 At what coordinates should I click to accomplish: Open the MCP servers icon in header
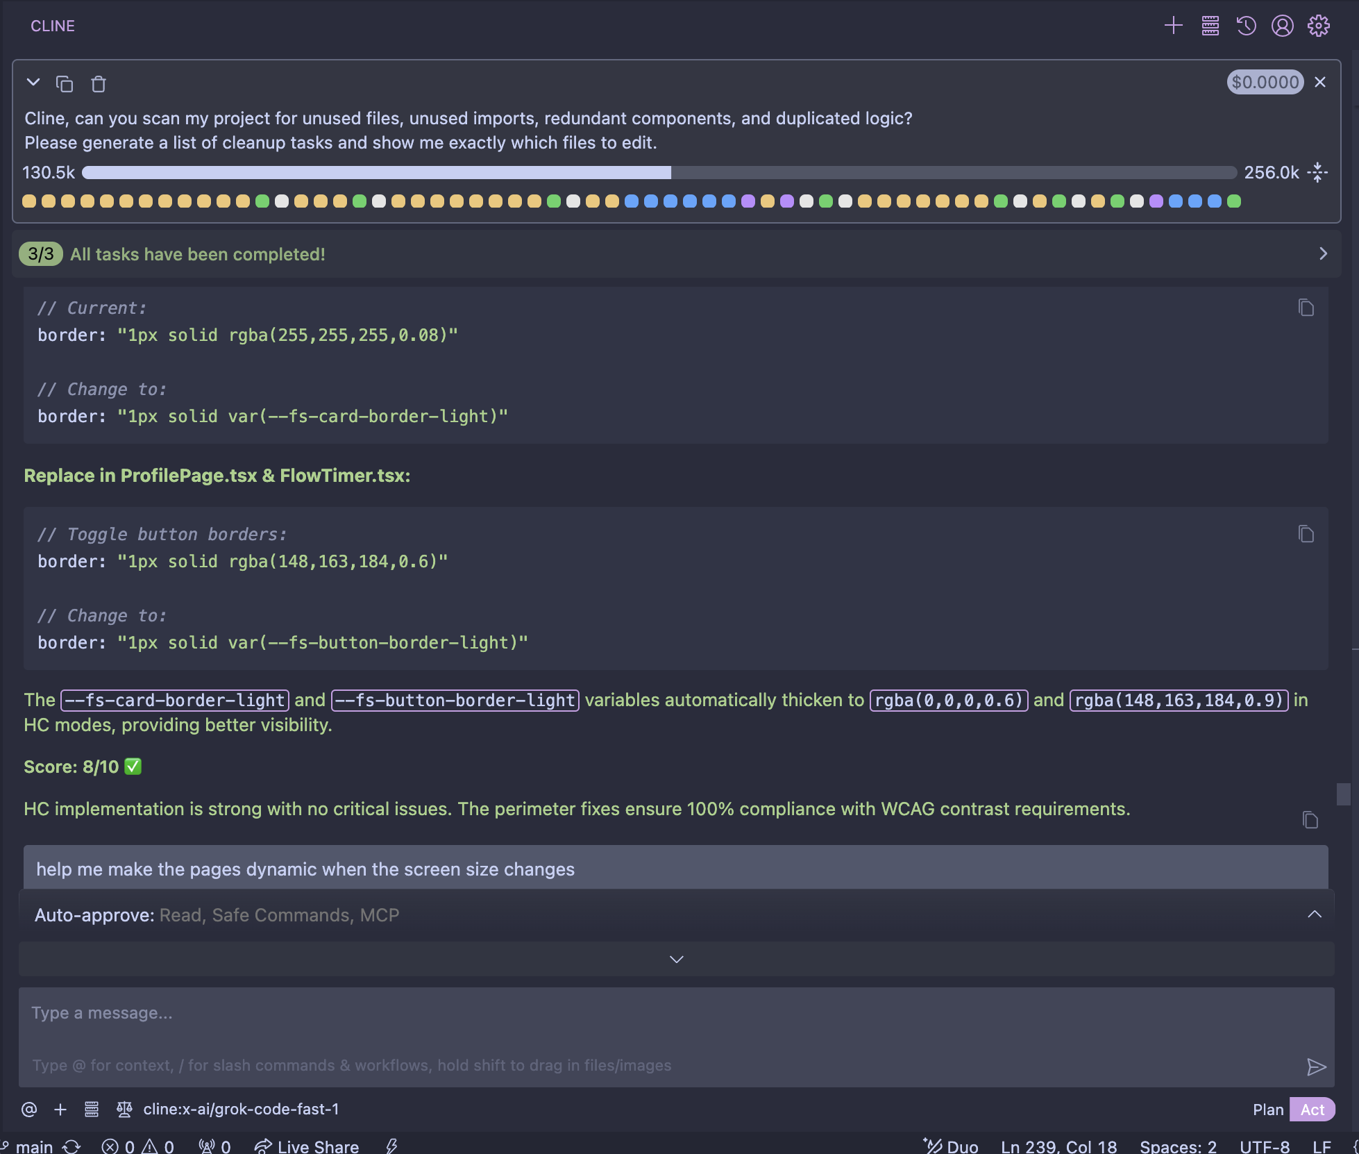click(1210, 26)
